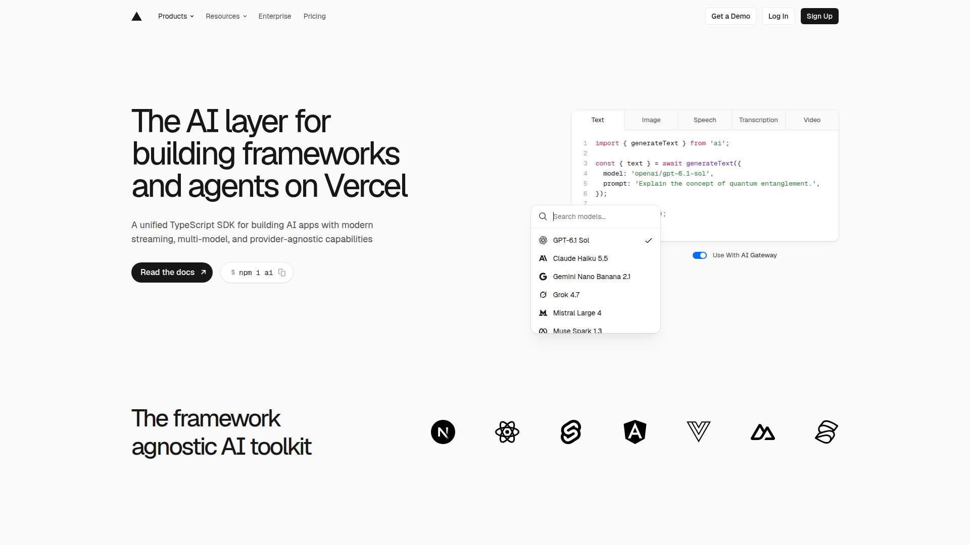The width and height of the screenshot is (970, 545).
Task: Open the Transcription code tab
Action: coord(758,120)
